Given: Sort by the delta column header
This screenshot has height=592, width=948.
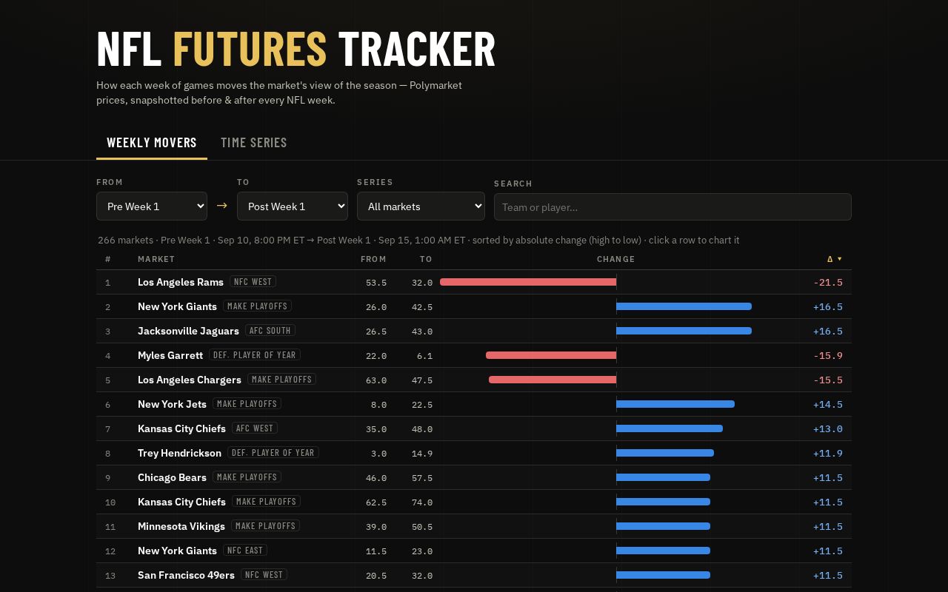Looking at the screenshot, I should (835, 259).
